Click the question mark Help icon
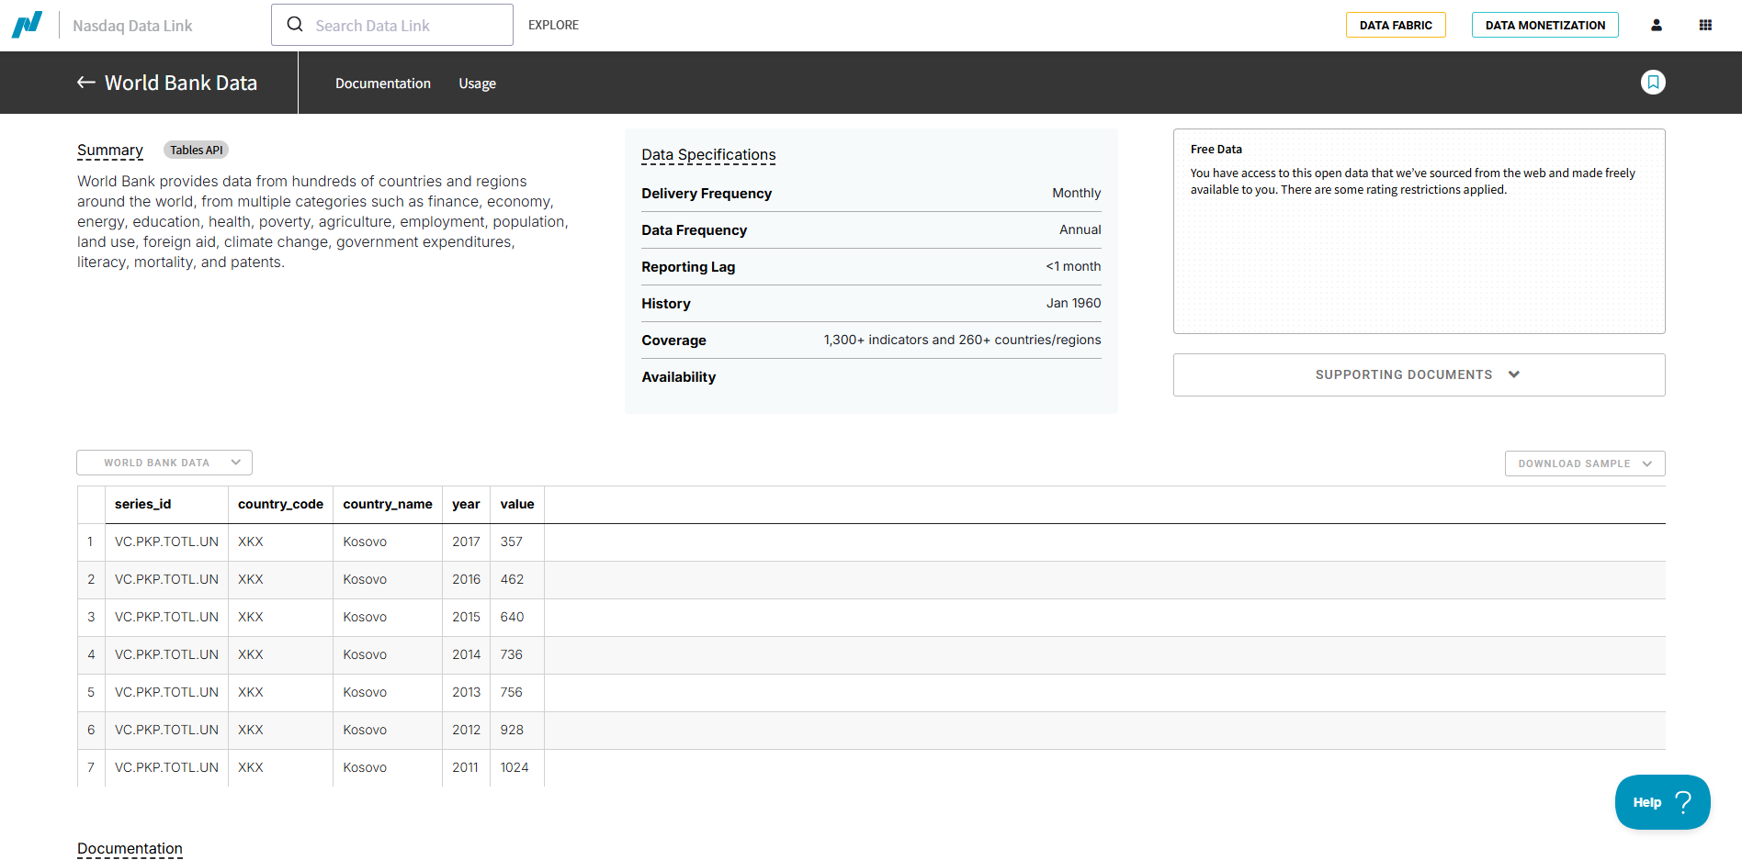Viewport: 1742px width, 860px height. 1683,802
